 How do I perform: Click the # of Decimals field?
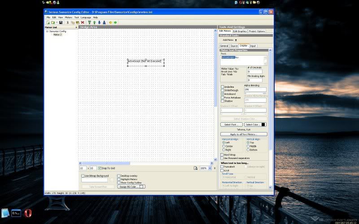click(x=255, y=72)
